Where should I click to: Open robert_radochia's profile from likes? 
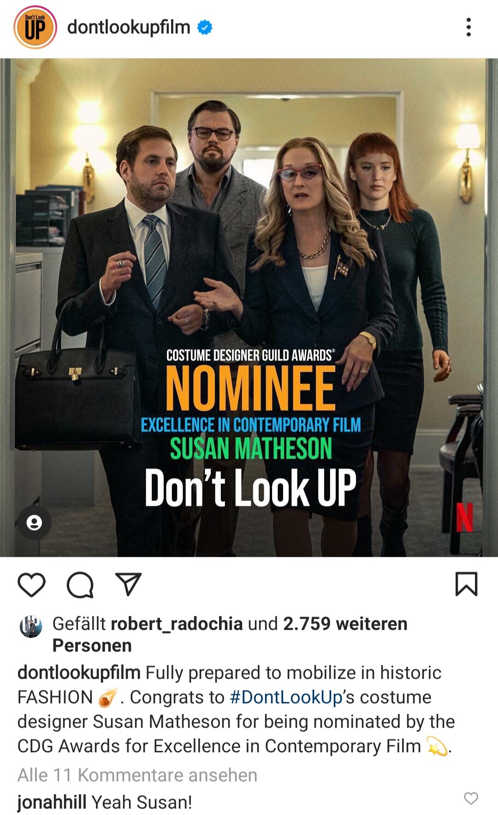pyautogui.click(x=177, y=624)
